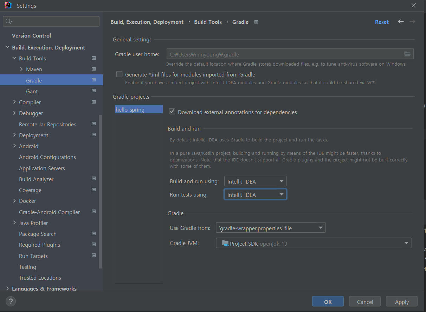Open the Use Gradle from dropdown
This screenshot has height=312, width=426.
click(x=271, y=228)
